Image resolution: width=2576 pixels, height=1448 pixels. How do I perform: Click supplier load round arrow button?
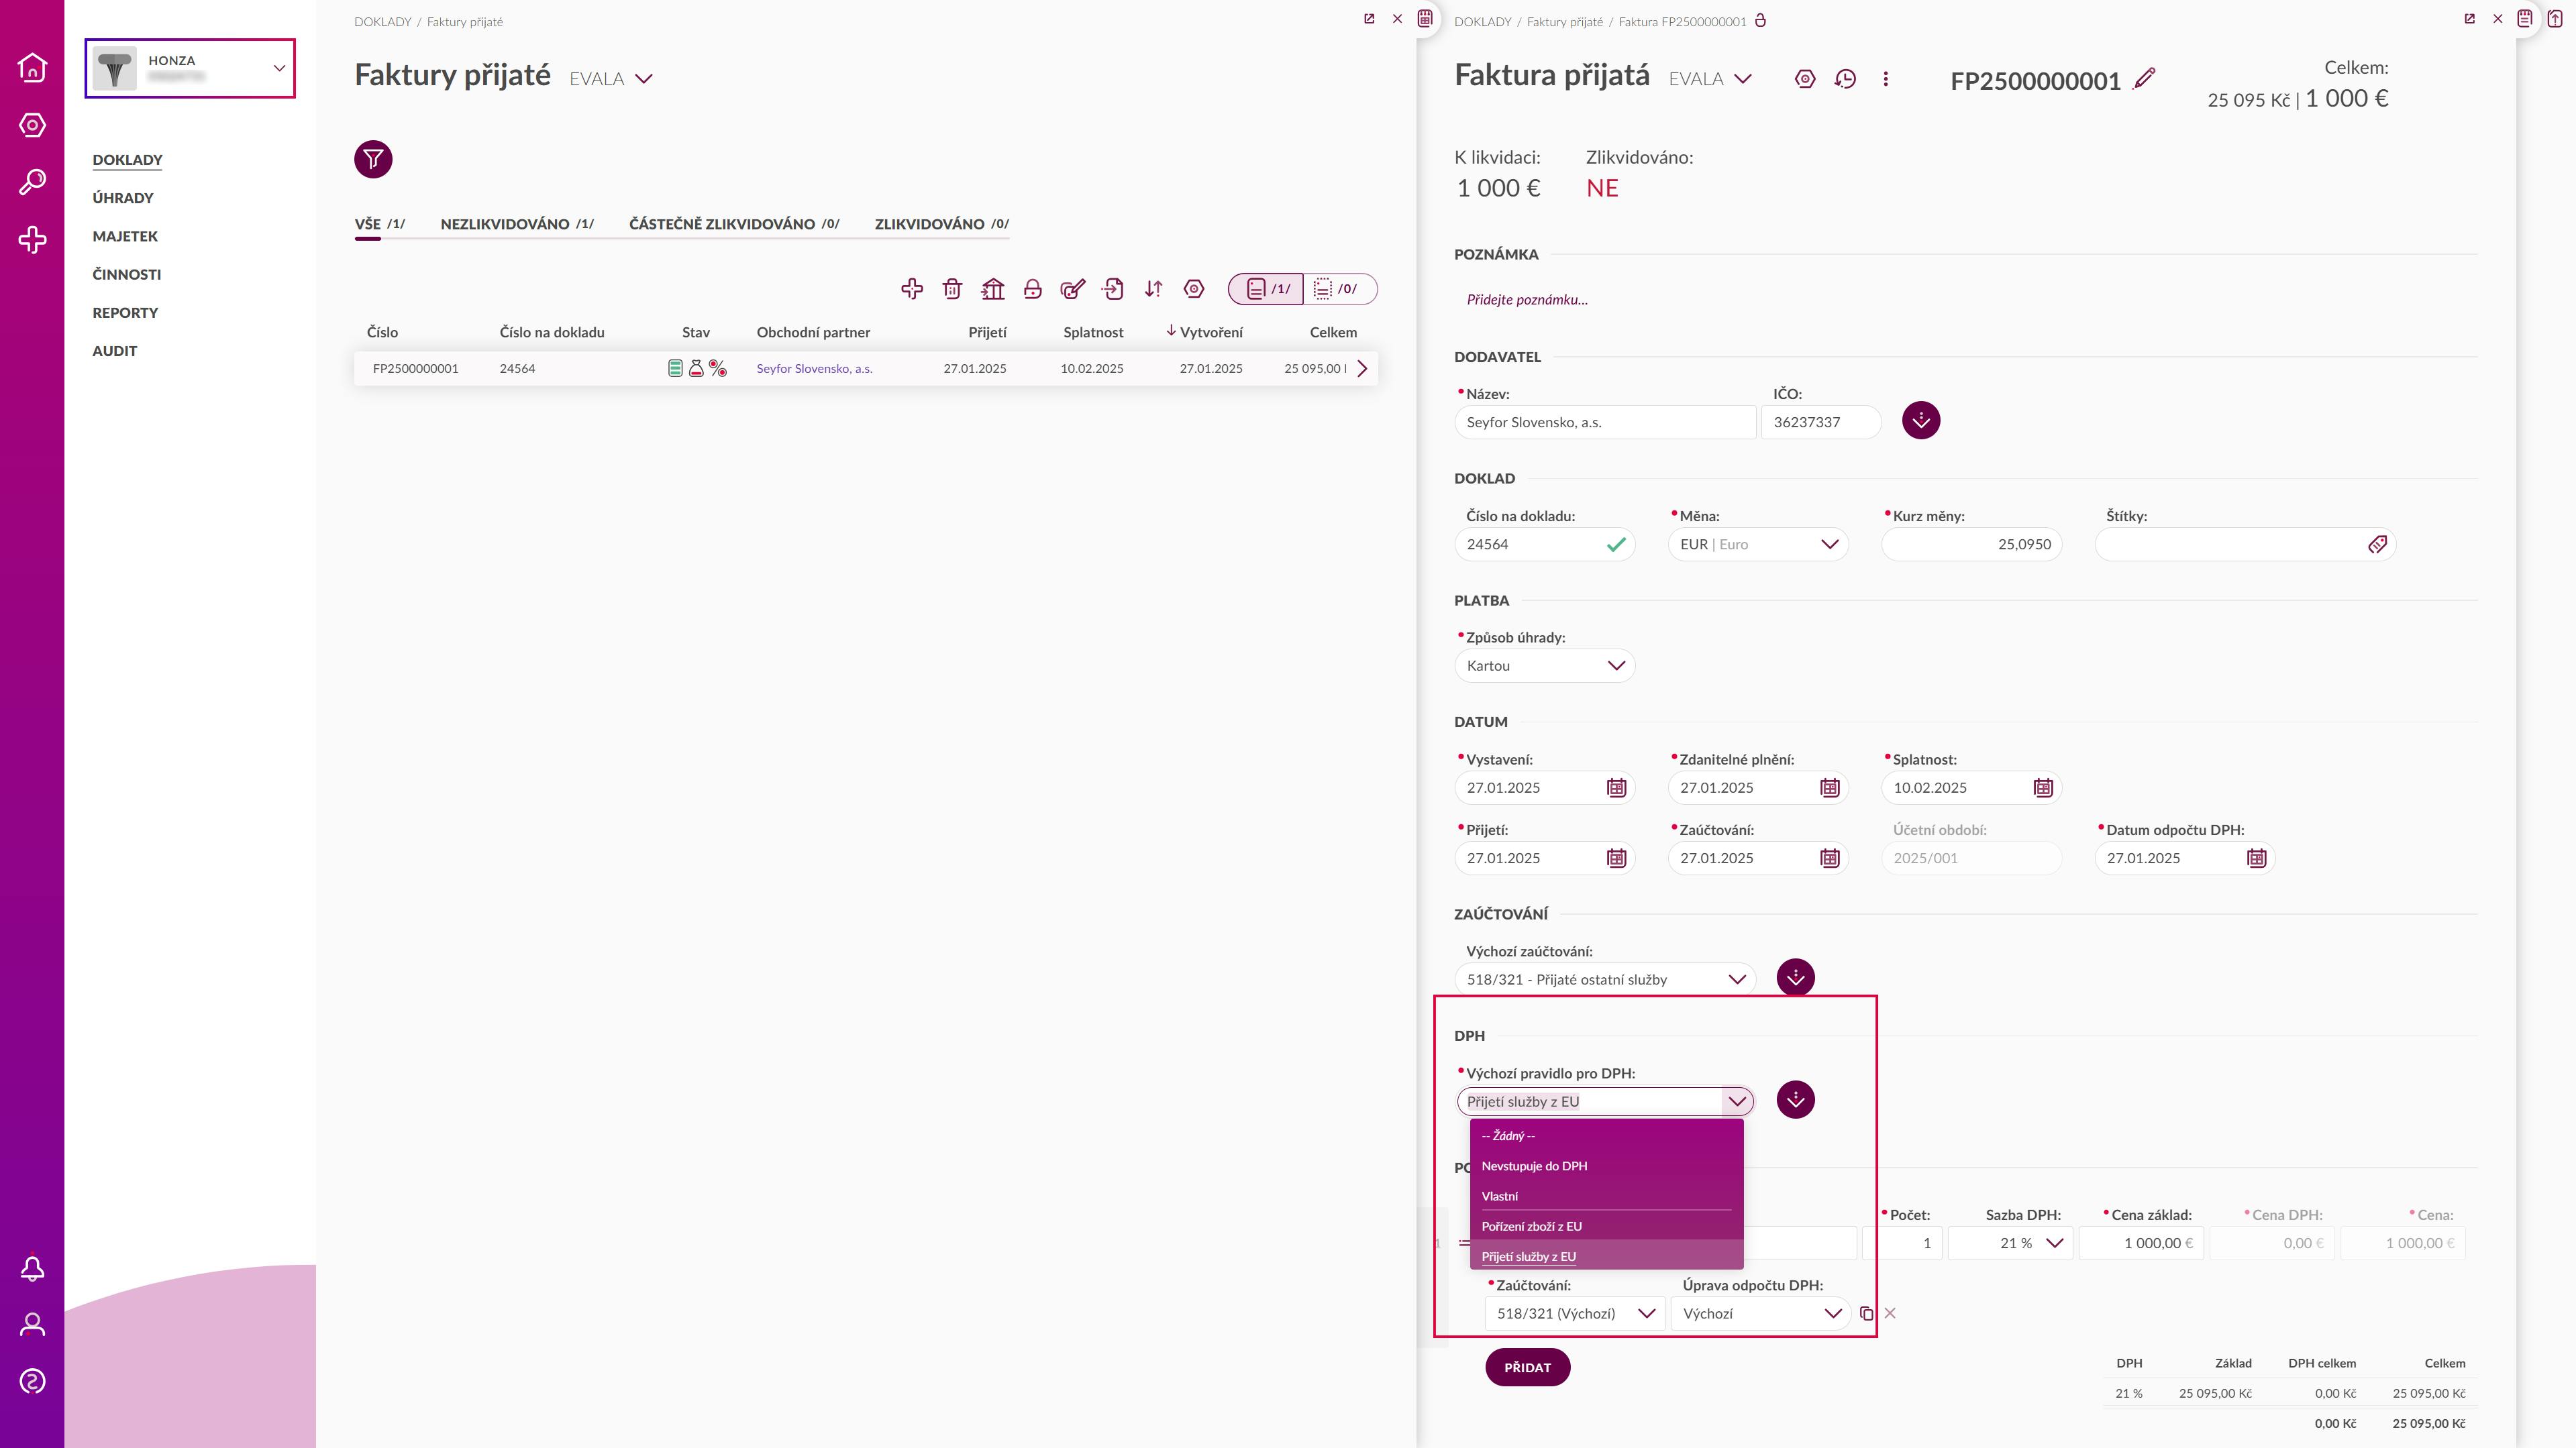[x=1921, y=421]
